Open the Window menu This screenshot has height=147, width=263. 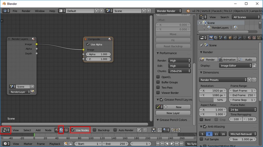[x=40, y=11]
